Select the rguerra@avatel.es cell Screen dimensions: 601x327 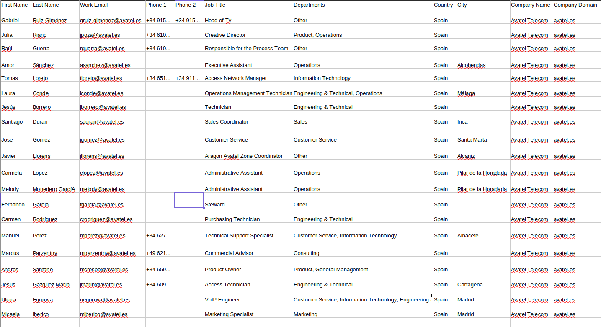coord(112,45)
